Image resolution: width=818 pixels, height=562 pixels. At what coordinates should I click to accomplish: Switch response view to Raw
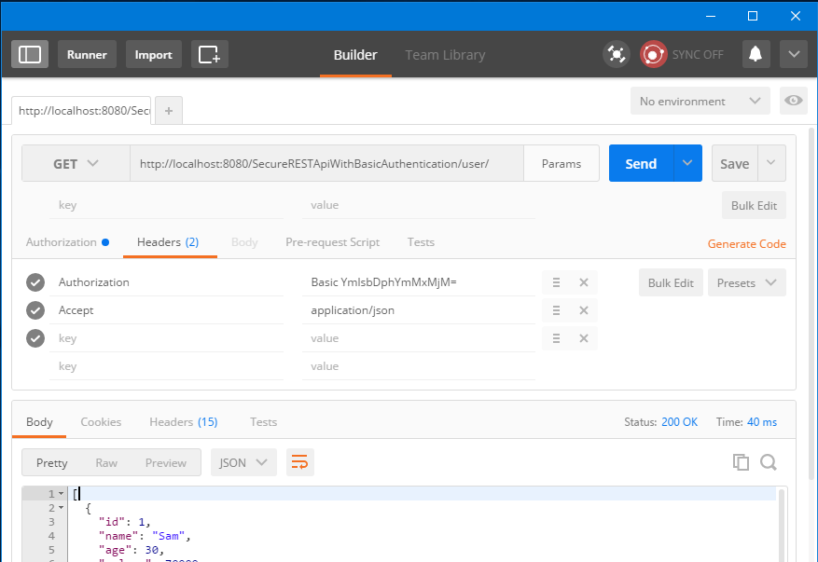point(106,463)
